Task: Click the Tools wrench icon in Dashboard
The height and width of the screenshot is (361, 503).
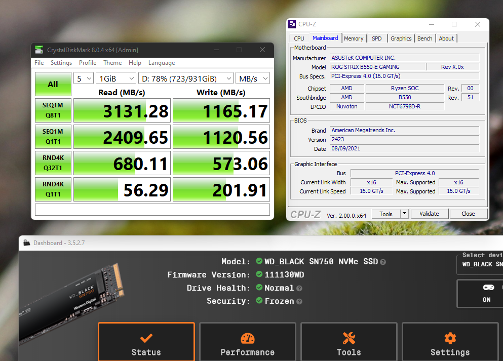Action: tap(349, 338)
